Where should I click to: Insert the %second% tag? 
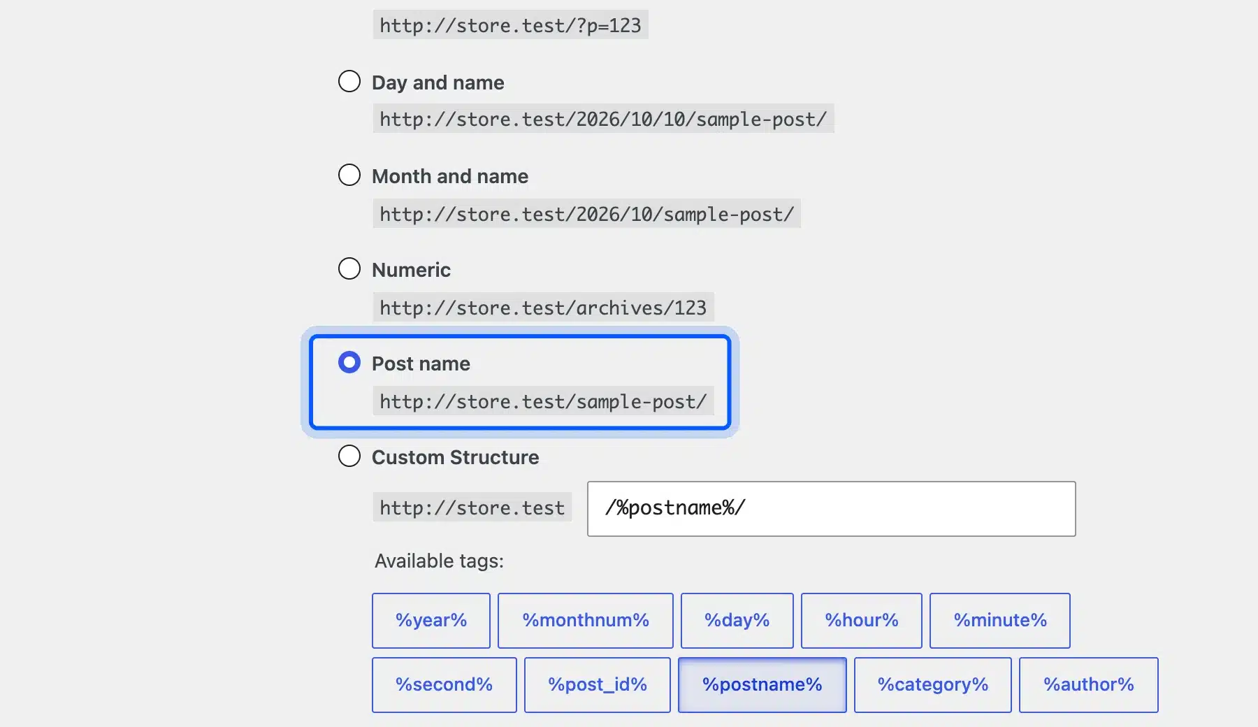click(444, 685)
